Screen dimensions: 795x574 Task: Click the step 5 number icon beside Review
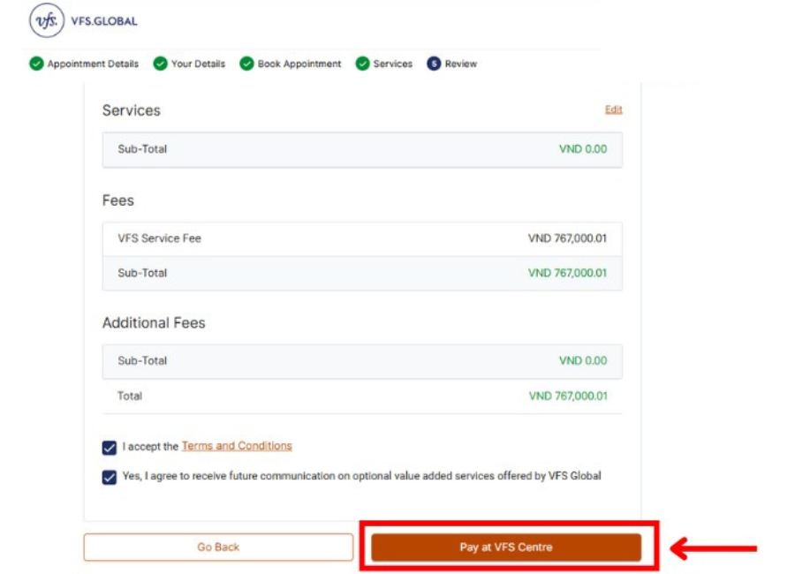click(x=434, y=64)
